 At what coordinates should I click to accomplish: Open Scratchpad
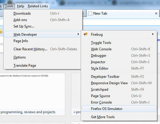tap(119, 89)
